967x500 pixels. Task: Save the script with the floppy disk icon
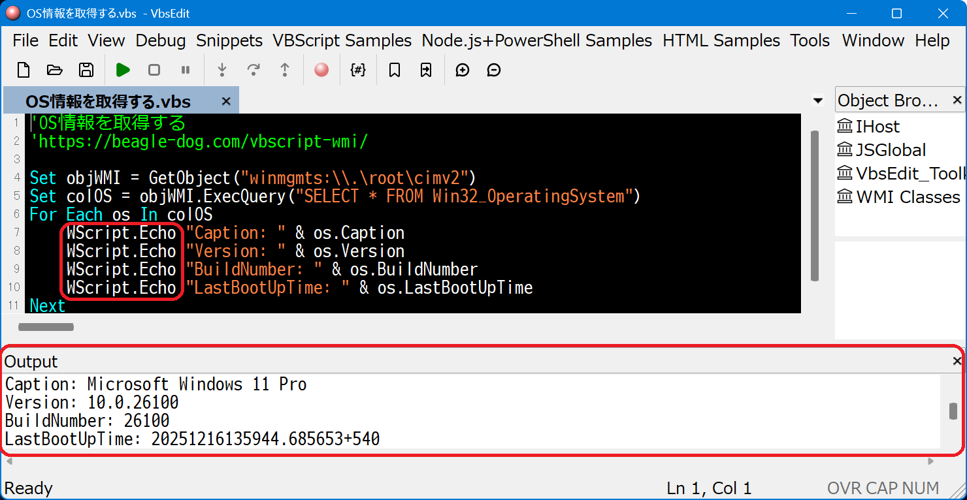[86, 70]
